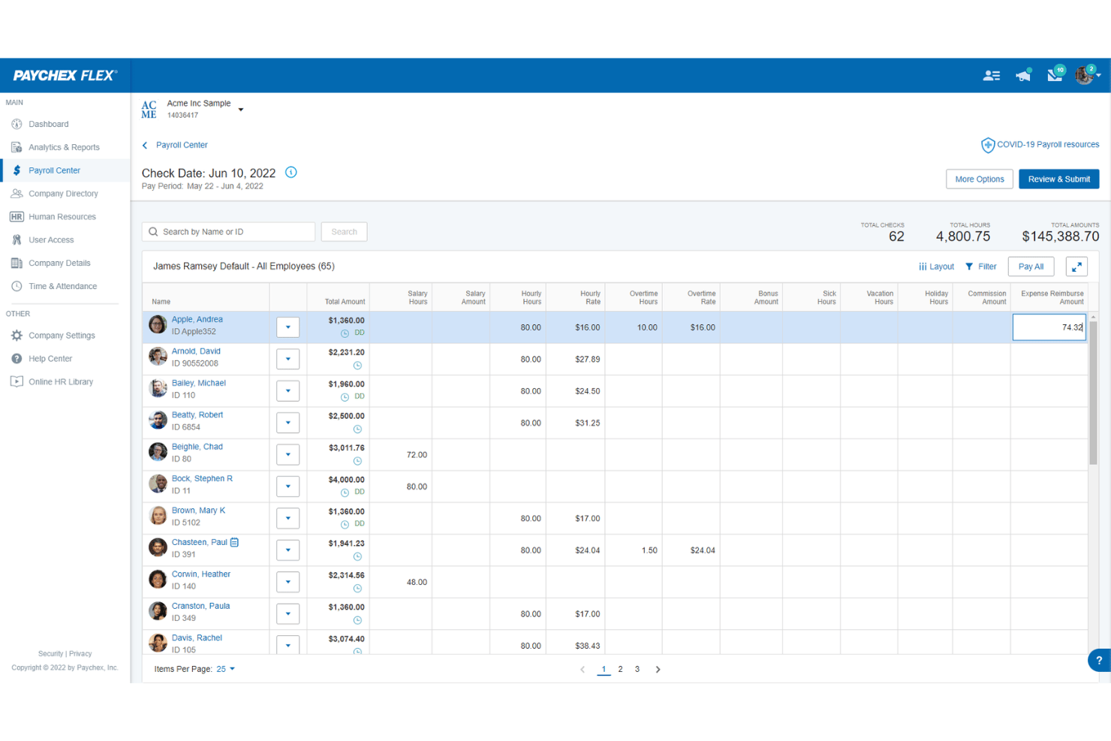Click the vertical scrollbar of the grid
Screen dimensions: 1111x741
[x=1093, y=392]
